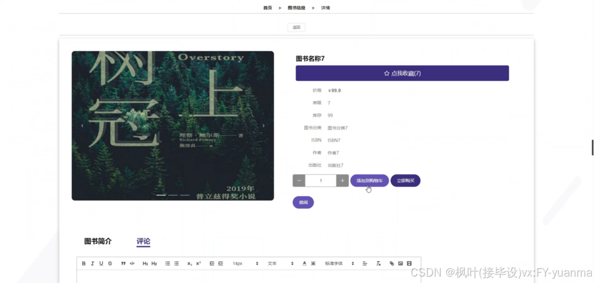Screen dimensions: 594x283
Task: Apply subscript formatting
Action: pyautogui.click(x=189, y=263)
